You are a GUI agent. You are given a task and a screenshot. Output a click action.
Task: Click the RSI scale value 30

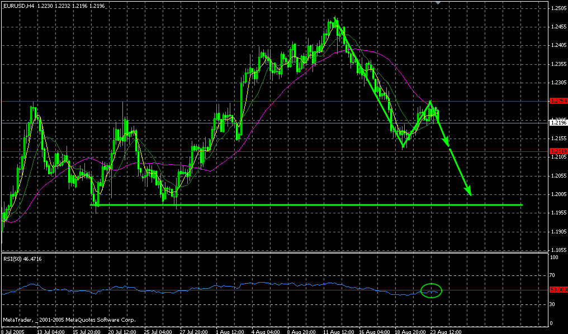[552, 305]
